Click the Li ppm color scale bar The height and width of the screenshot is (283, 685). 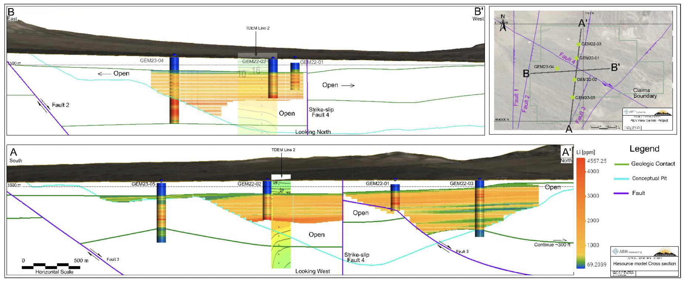(581, 212)
